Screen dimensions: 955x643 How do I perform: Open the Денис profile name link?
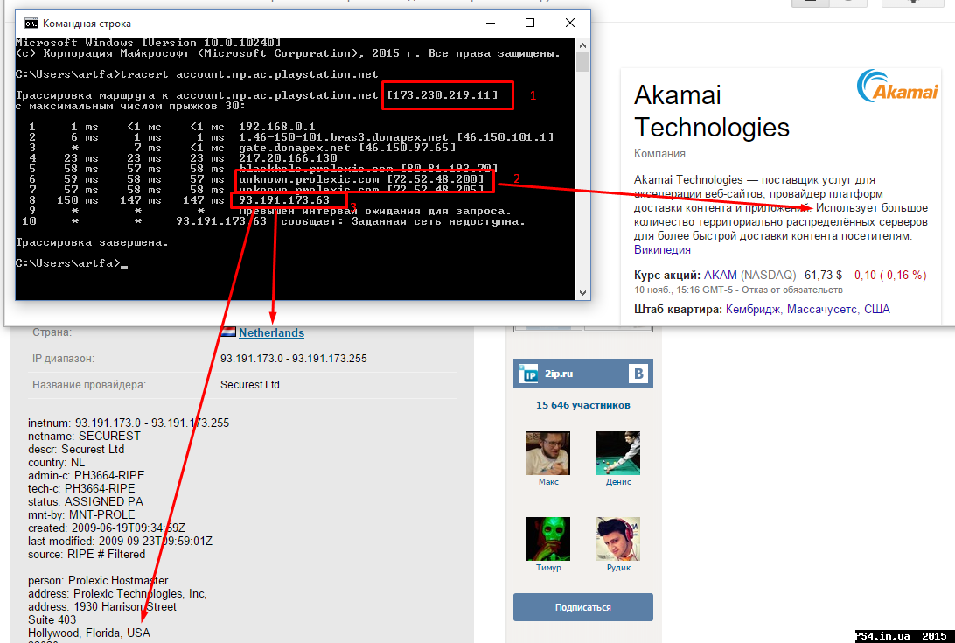point(618,482)
